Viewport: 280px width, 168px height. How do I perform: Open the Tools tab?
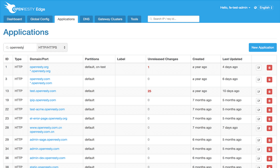pyautogui.click(x=134, y=19)
